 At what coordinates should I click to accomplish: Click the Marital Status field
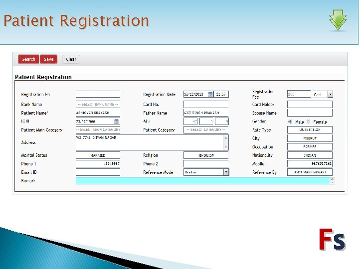point(98,155)
